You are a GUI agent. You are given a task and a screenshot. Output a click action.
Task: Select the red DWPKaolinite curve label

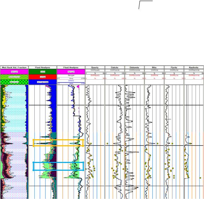[x=194, y=75]
